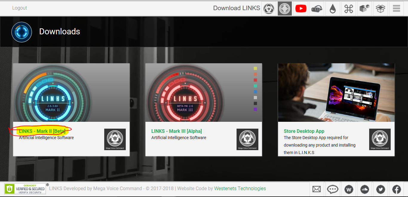Click Mega Voice Command logo on Store Desktop App card

click(x=380, y=139)
